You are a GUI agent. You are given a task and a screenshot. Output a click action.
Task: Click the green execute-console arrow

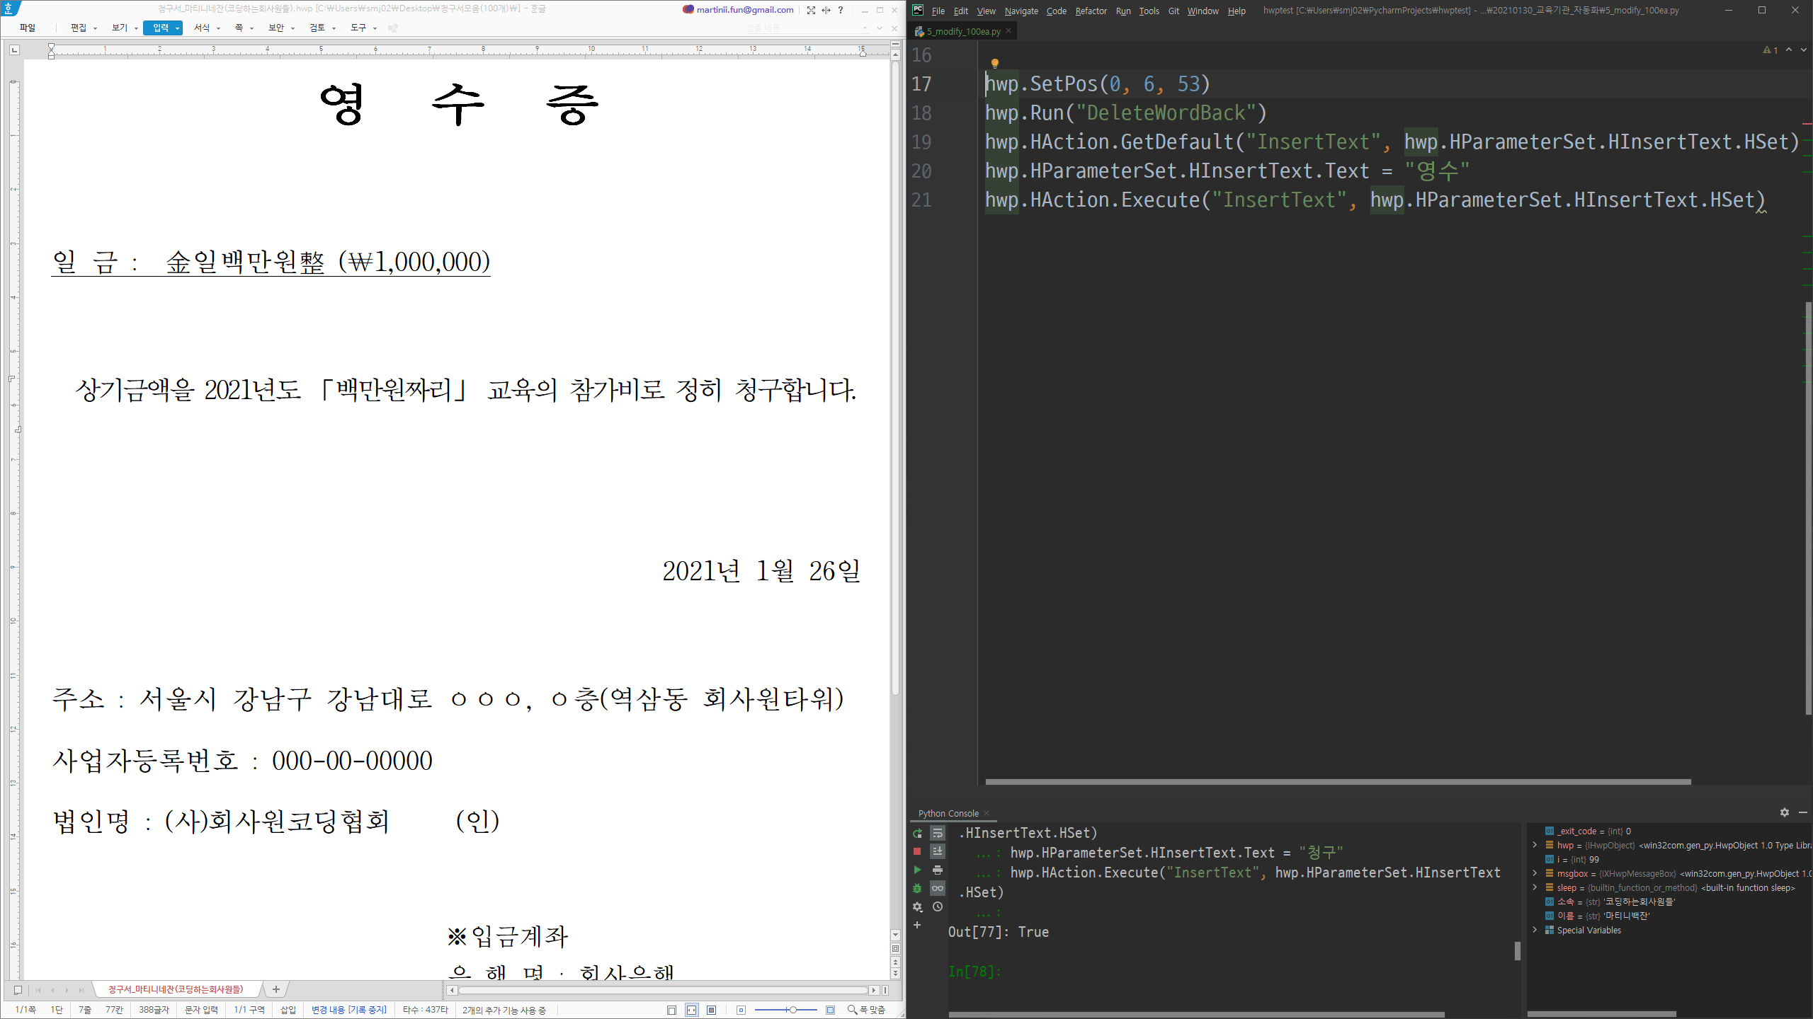[917, 870]
